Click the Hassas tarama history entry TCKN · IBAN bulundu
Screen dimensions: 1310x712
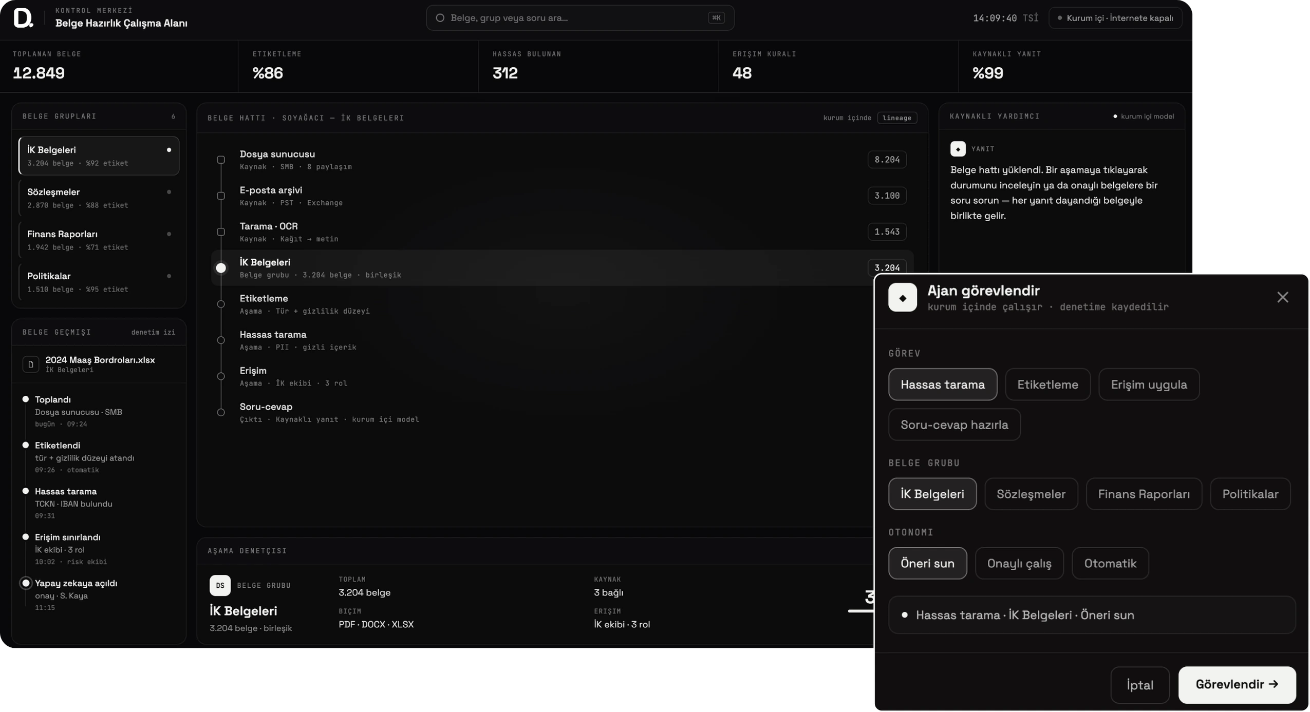pos(73,503)
